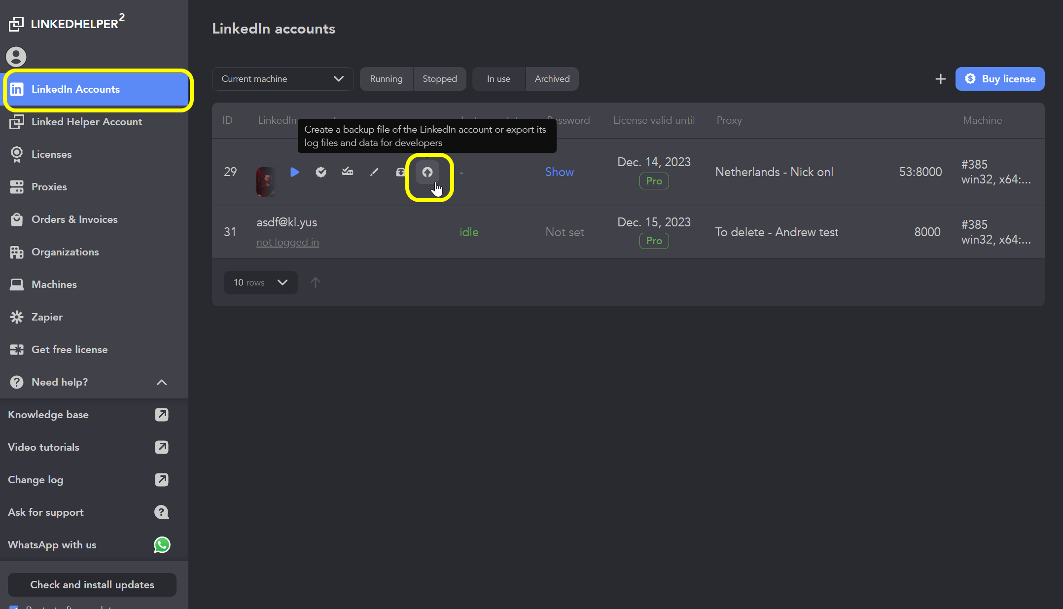Click the backup/export upload icon for account 29
1063x609 pixels.
coord(427,172)
